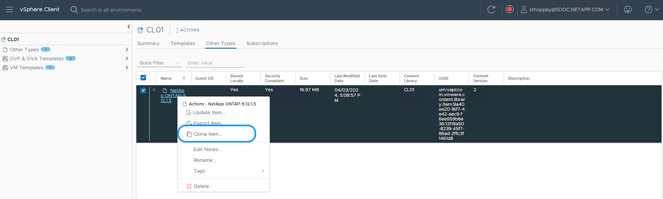Open the Quick Filter dropdown

(159, 63)
